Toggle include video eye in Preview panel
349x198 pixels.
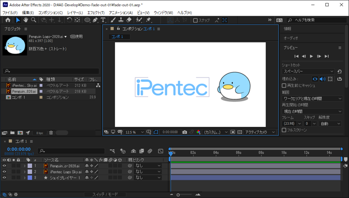click(315, 79)
